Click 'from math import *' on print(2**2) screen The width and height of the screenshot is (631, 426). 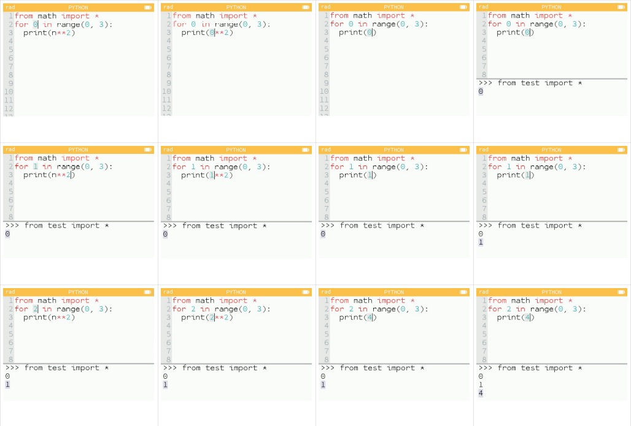pos(215,300)
